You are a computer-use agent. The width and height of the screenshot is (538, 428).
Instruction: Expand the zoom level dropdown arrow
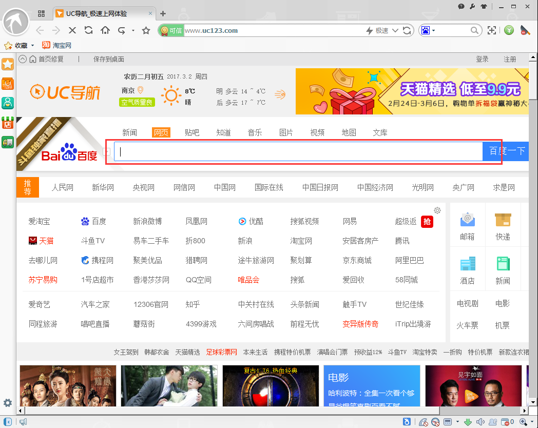tap(532, 422)
